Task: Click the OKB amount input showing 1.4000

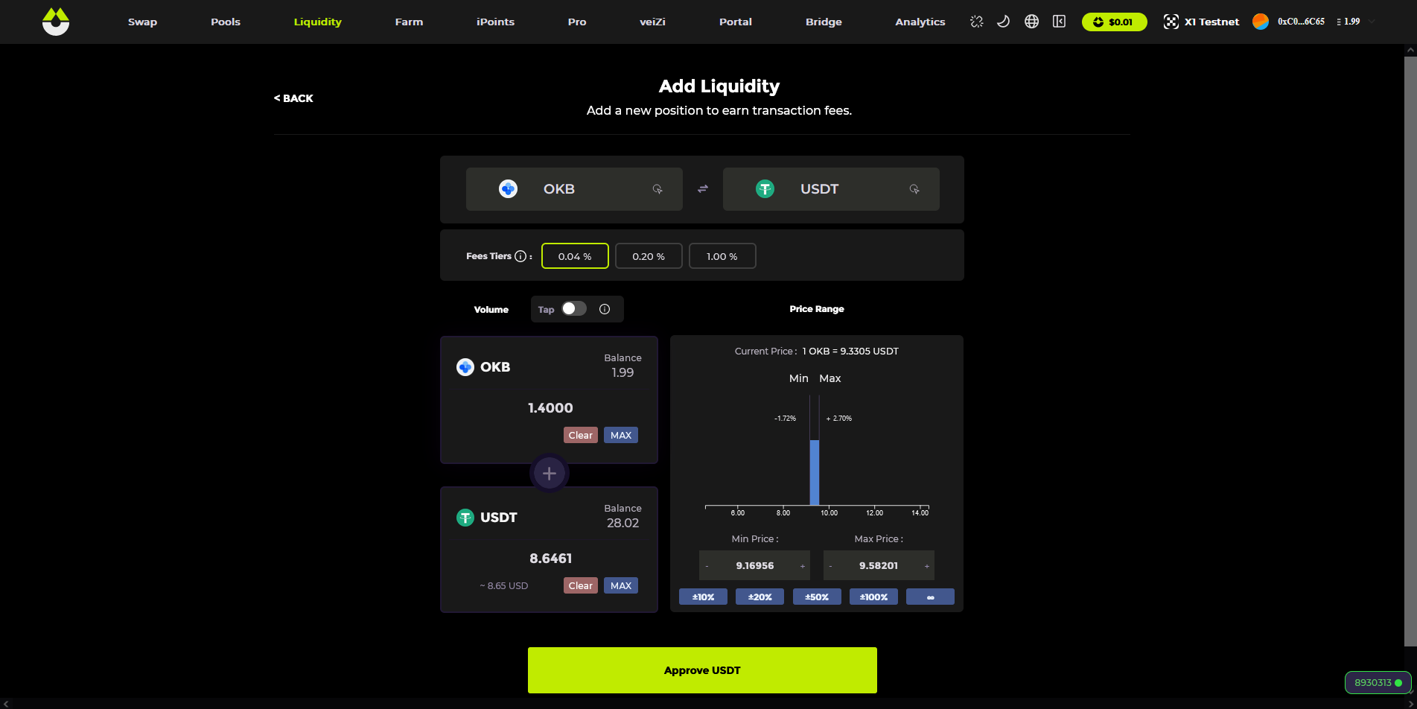Action: coord(550,408)
